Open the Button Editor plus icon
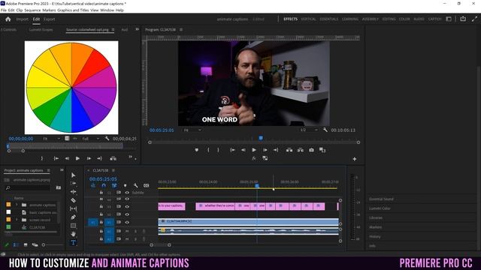Image resolution: width=481 pixels, height=270 pixels. (354, 159)
